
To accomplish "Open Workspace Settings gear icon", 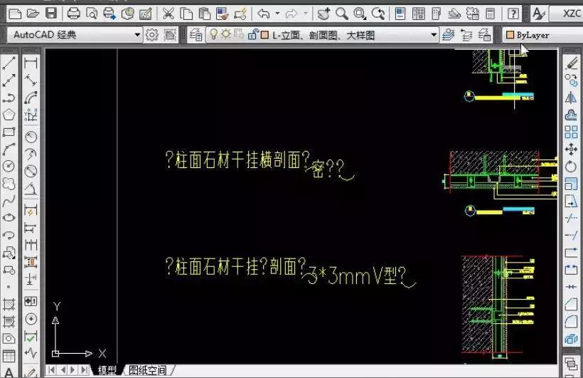I will point(151,35).
